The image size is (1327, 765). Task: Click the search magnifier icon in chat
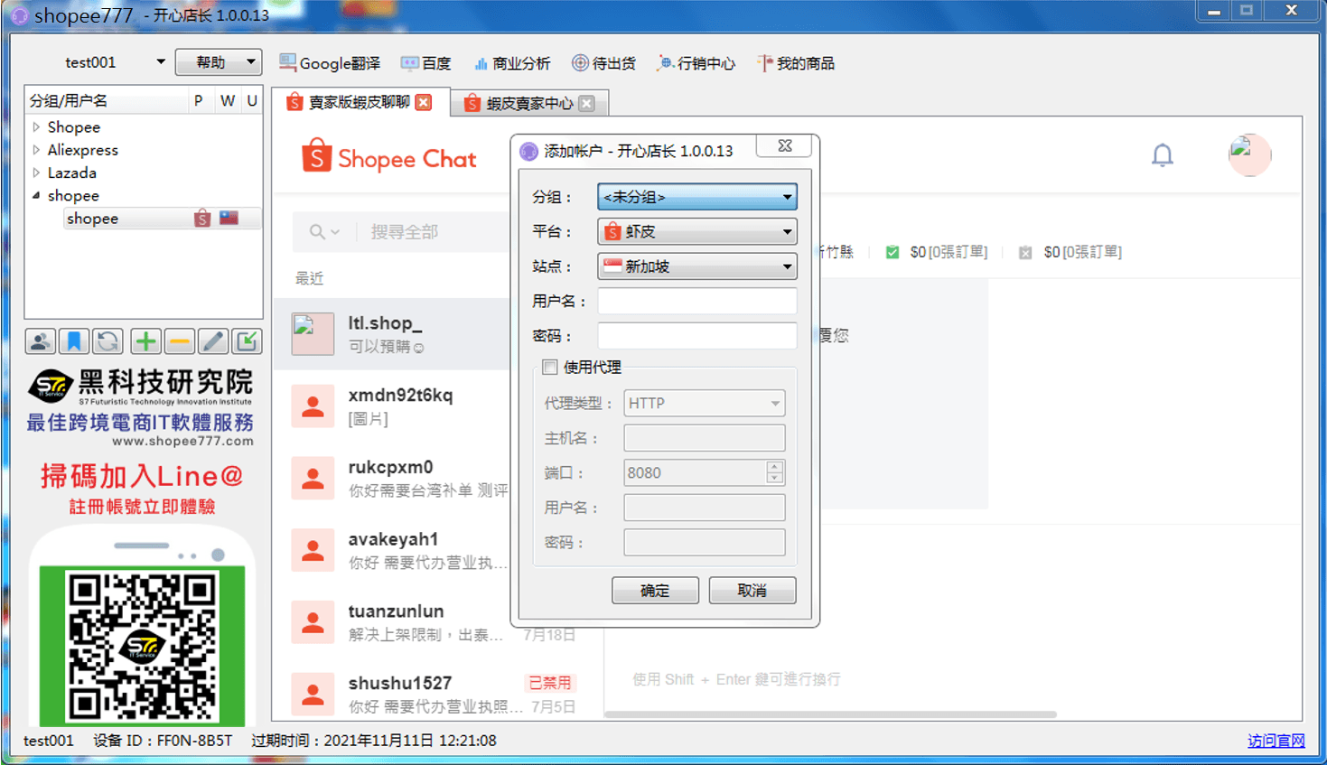click(317, 232)
